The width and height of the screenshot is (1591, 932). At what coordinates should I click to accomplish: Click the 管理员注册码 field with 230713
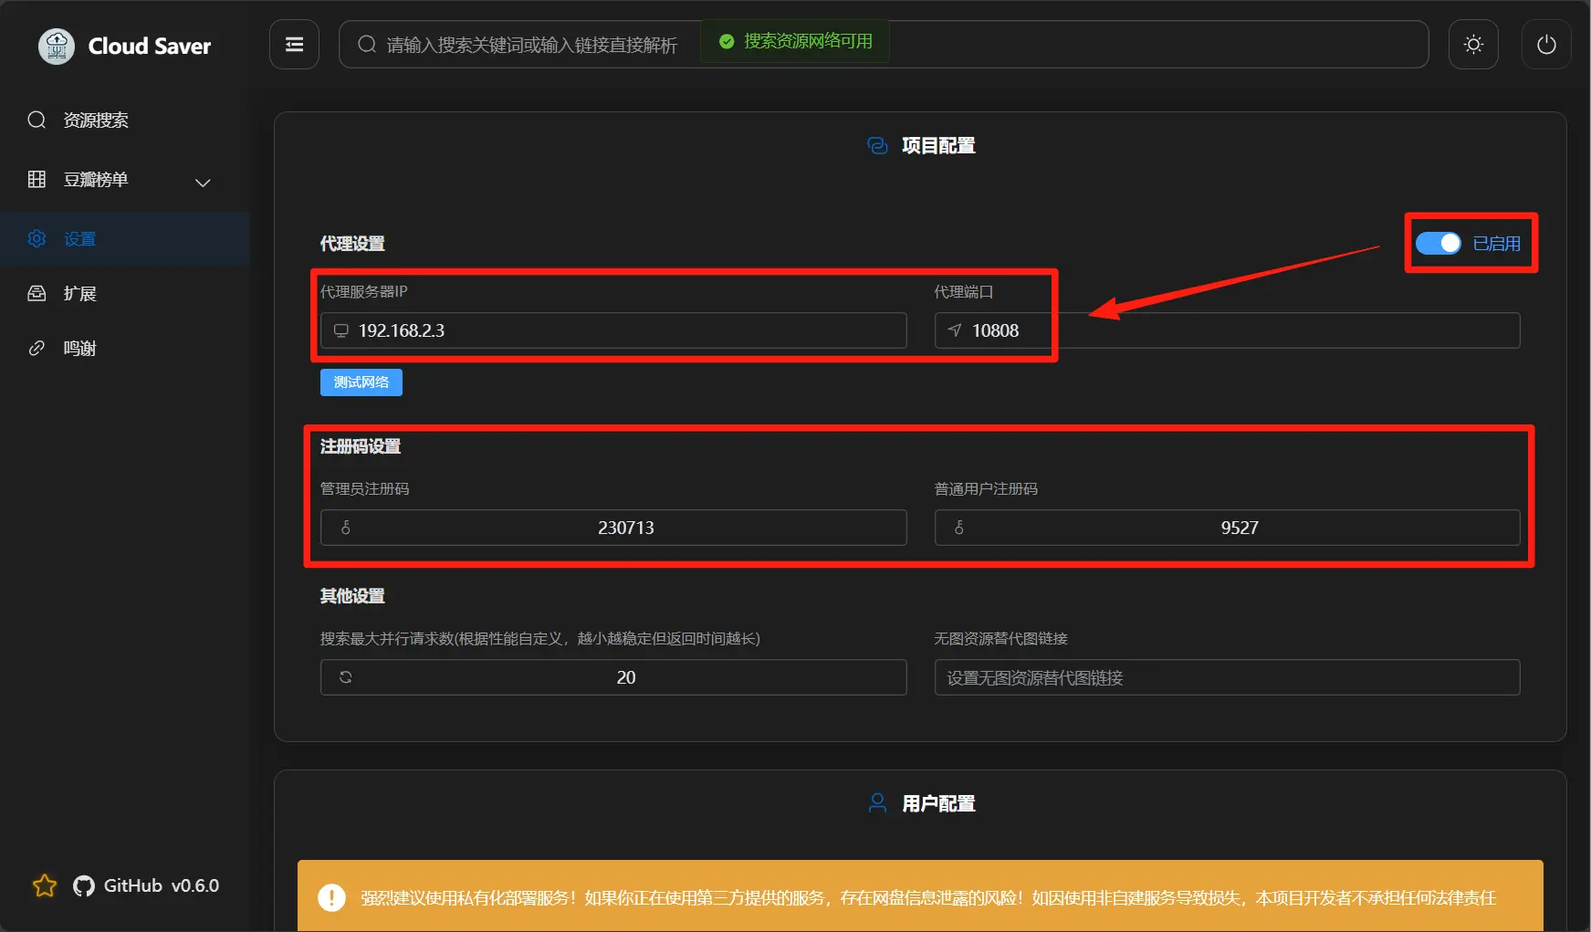click(x=625, y=528)
